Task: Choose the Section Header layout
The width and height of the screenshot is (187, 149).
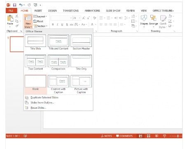Action: (x=81, y=42)
